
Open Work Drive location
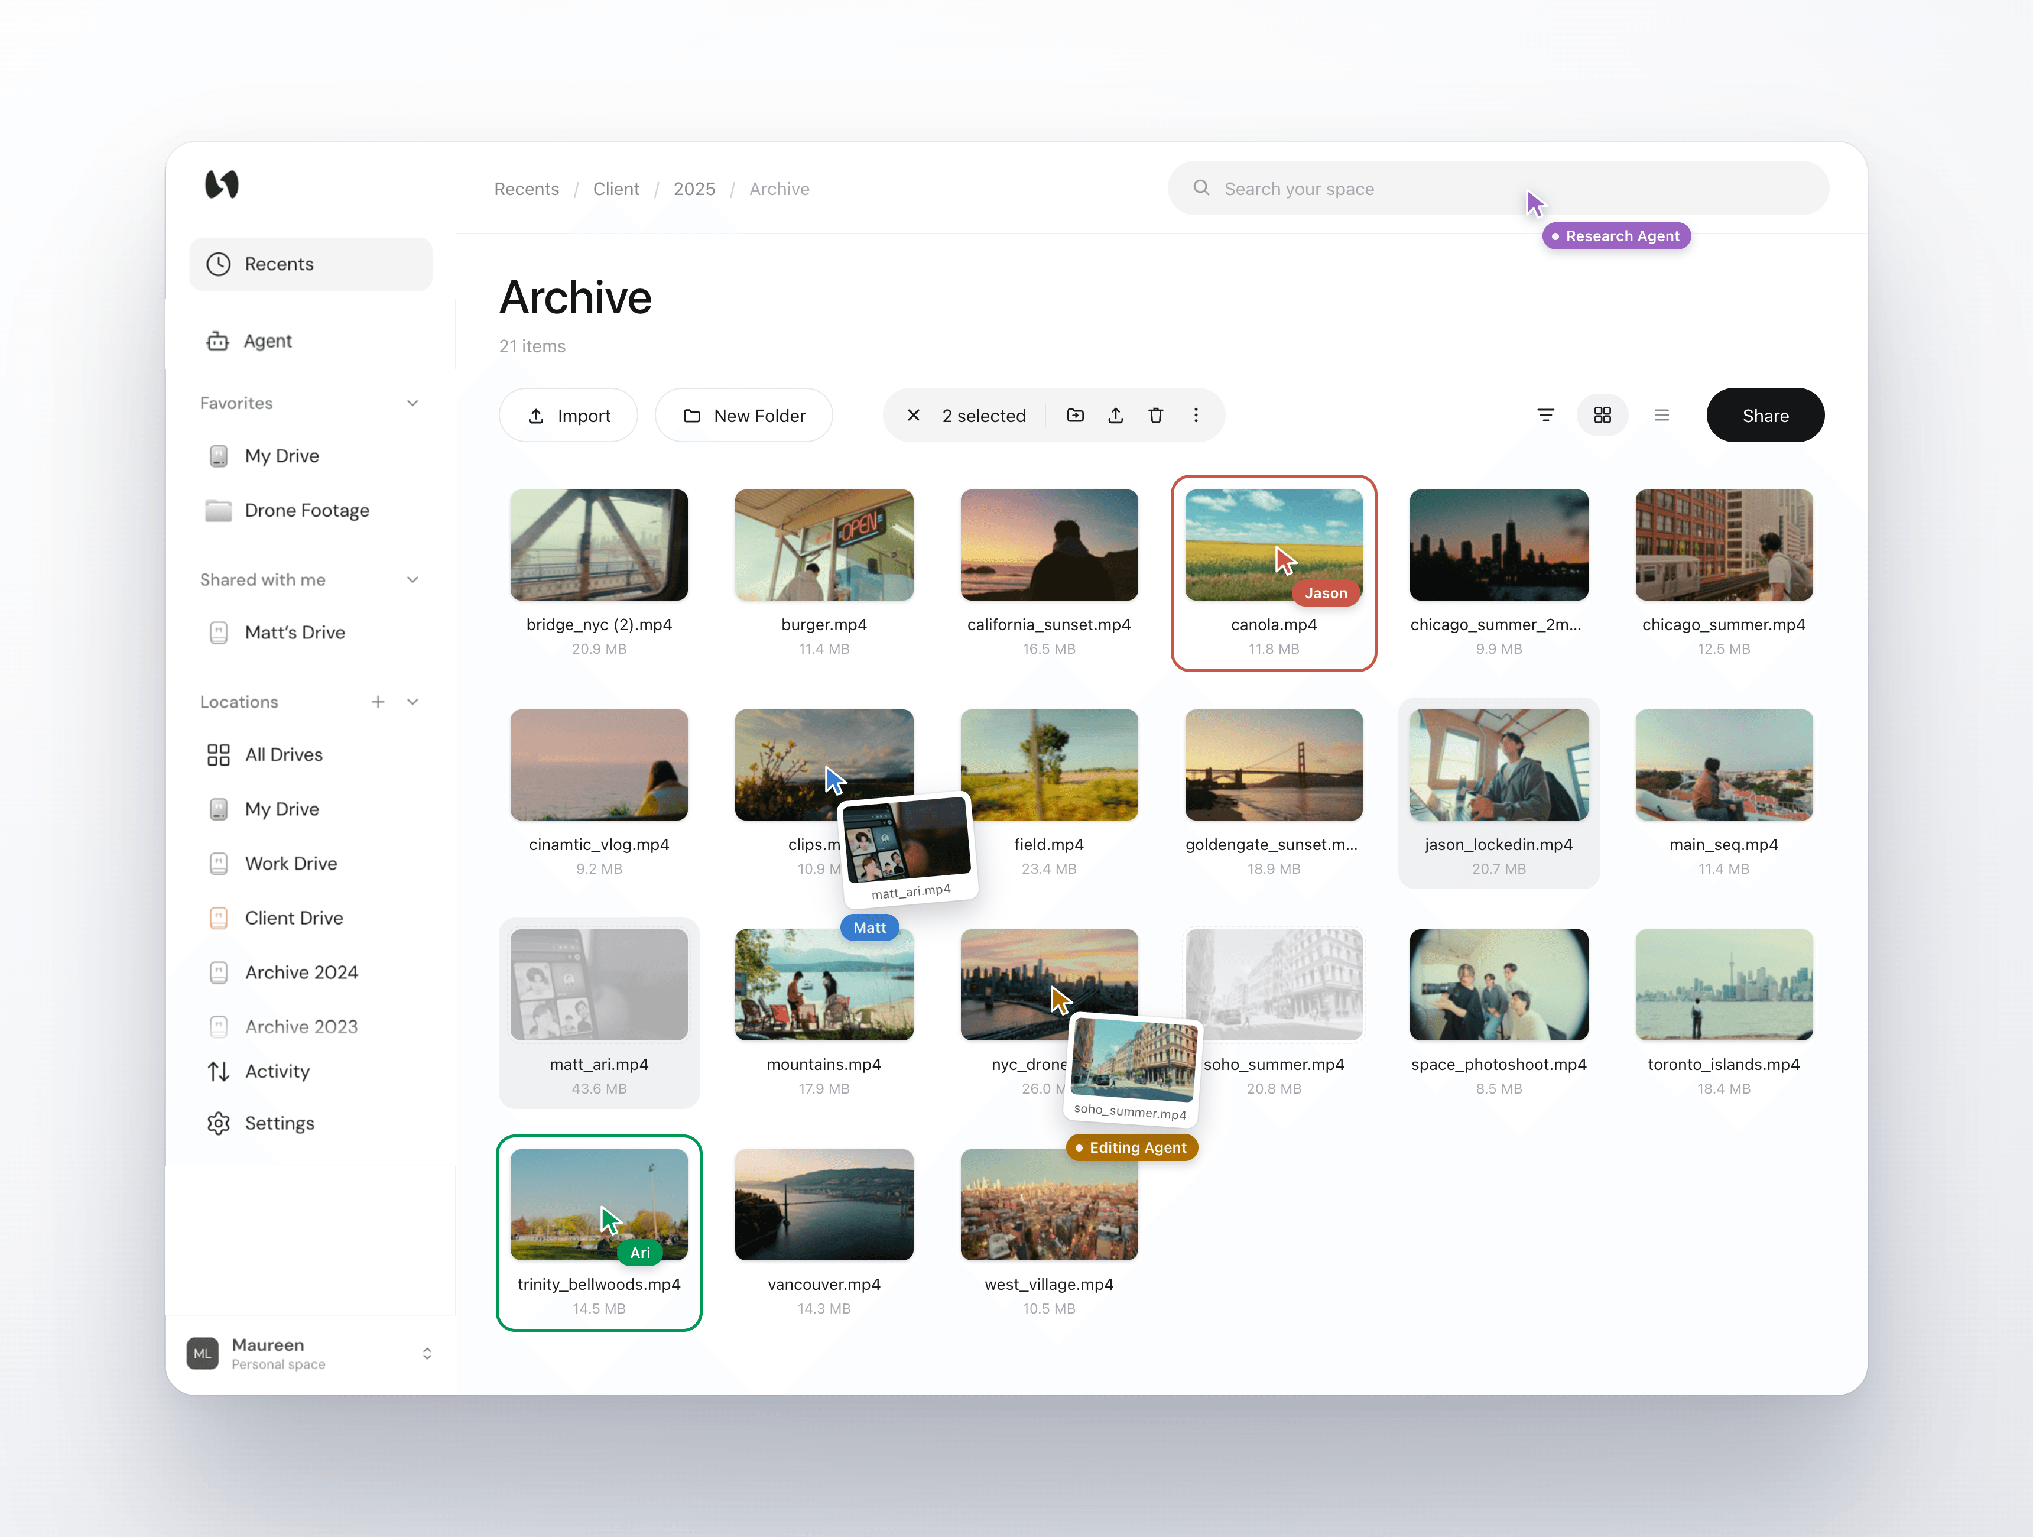tap(272, 863)
